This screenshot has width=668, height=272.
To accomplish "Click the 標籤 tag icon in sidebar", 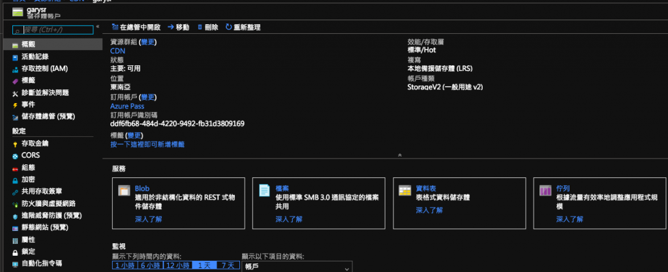I will pos(16,80).
